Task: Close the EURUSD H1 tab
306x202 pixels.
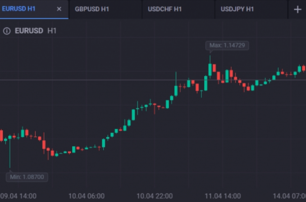Action: tap(59, 9)
